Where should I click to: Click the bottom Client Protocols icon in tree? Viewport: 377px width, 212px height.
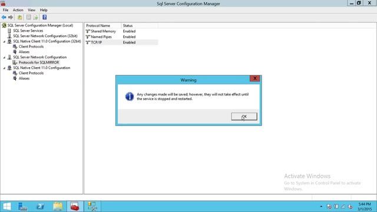click(x=15, y=73)
